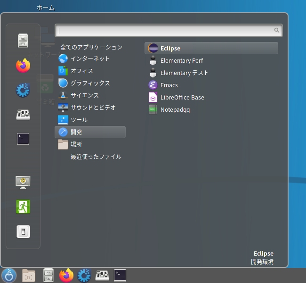Click the LibreOffice Base icon

click(153, 97)
